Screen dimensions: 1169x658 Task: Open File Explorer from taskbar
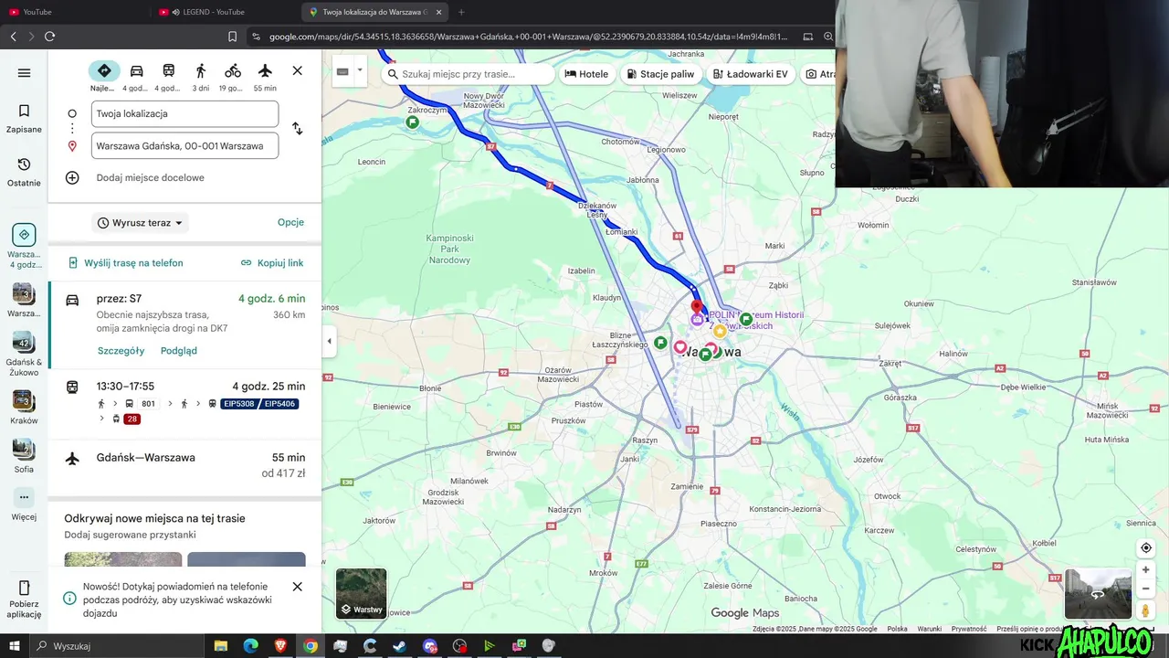[220, 646]
